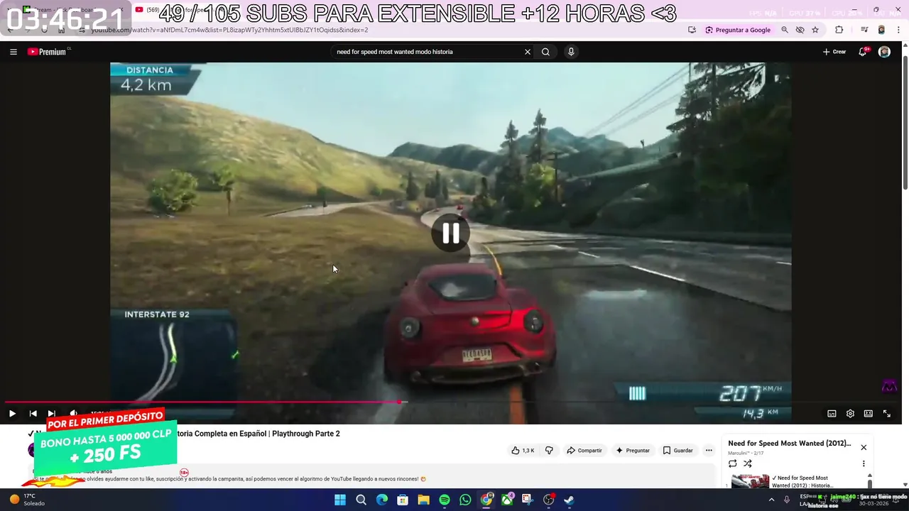This screenshot has height=511, width=909.
Task: Open first playlist video thumbnail
Action: (750, 481)
